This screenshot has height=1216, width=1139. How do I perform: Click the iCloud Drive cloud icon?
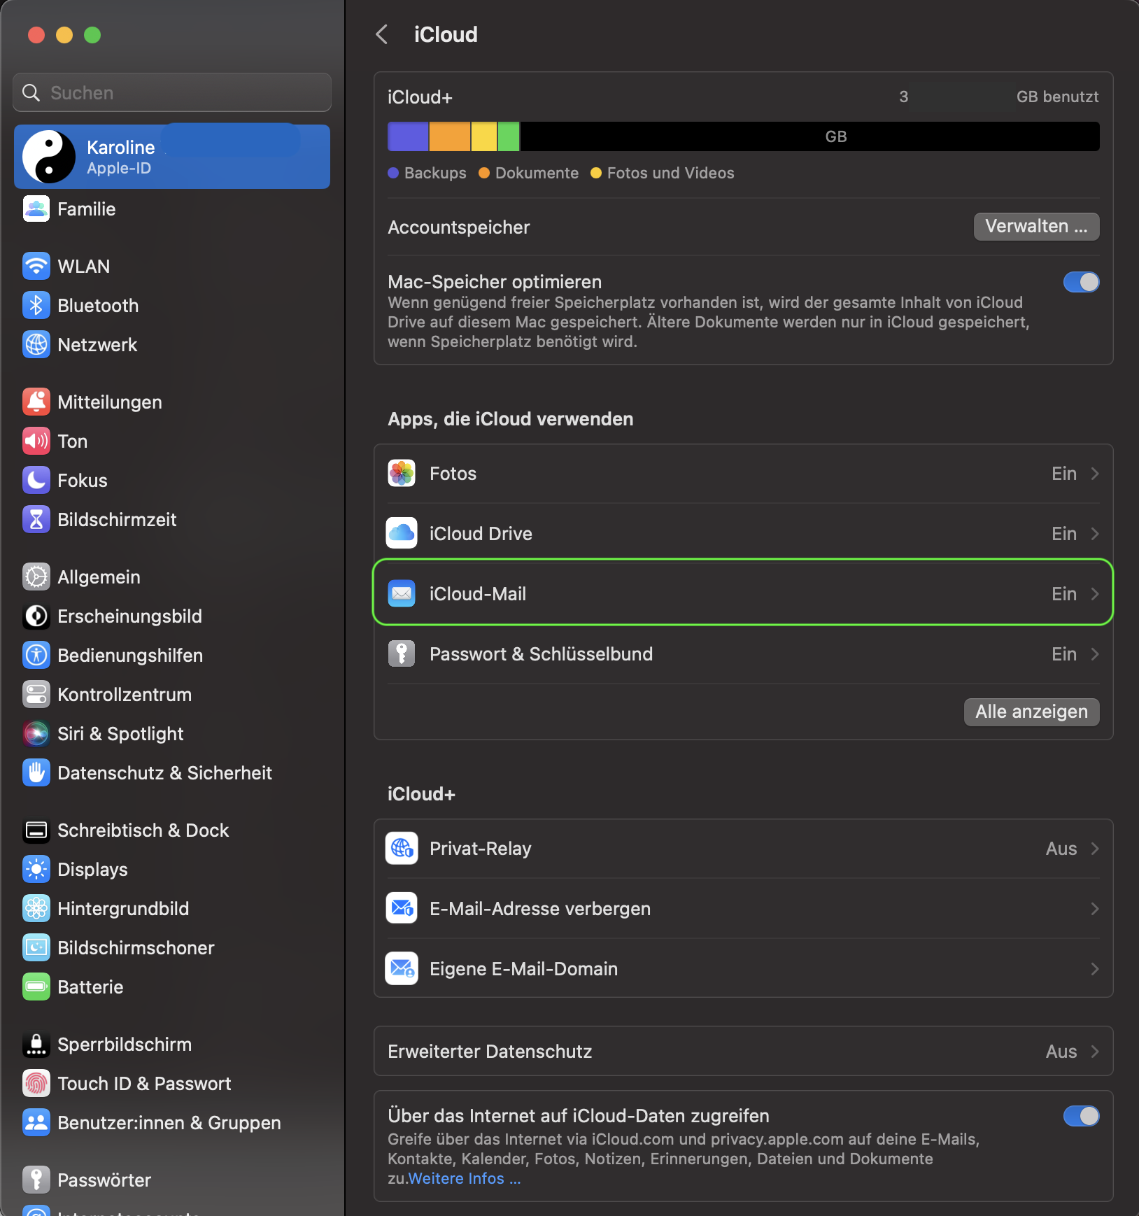pyautogui.click(x=402, y=534)
